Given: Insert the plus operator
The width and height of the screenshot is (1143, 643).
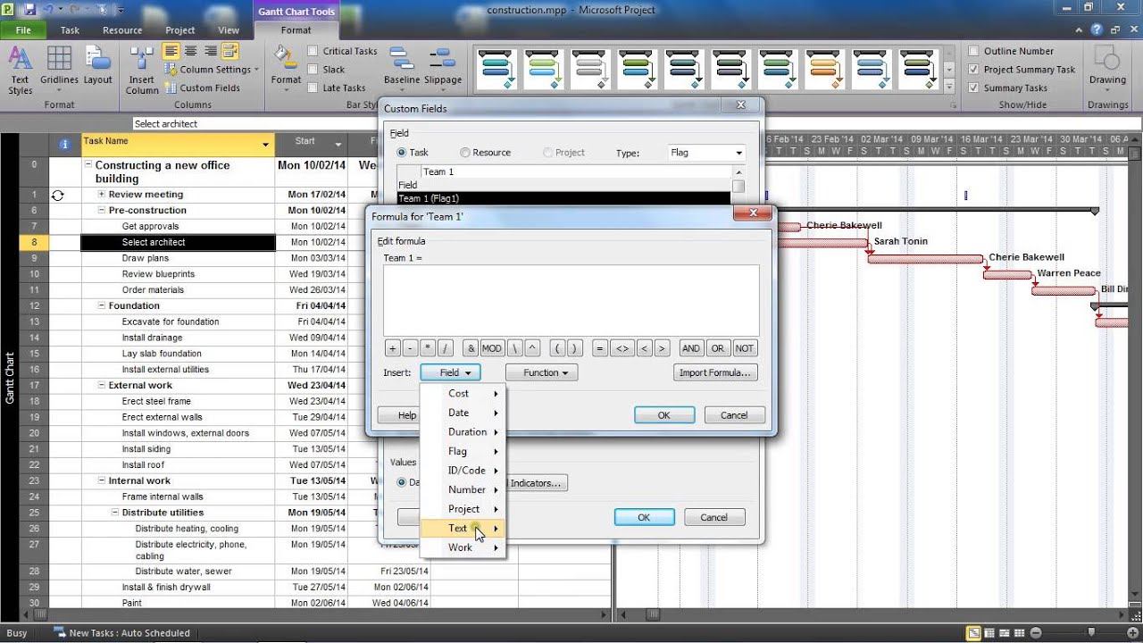Looking at the screenshot, I should pos(392,348).
